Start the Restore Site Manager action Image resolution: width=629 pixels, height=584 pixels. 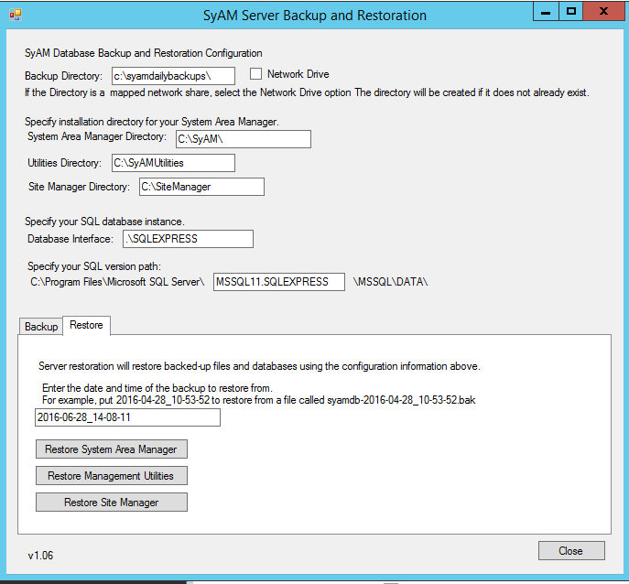point(111,503)
